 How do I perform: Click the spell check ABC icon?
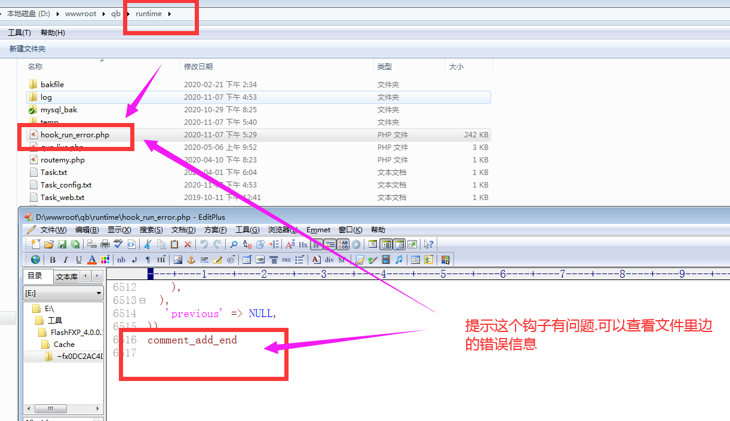click(x=118, y=244)
